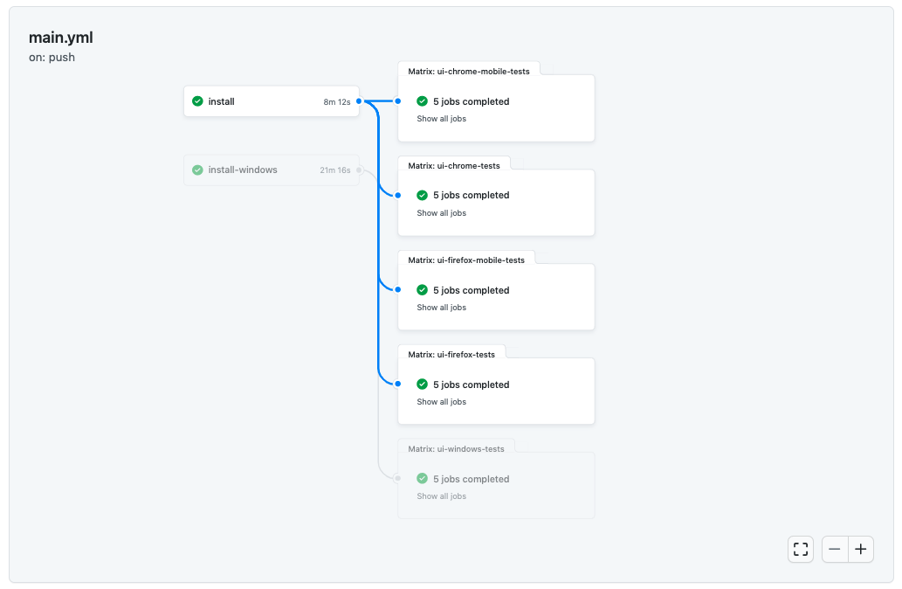
Task: Zoom in on the workflow graph
Action: pyautogui.click(x=860, y=549)
